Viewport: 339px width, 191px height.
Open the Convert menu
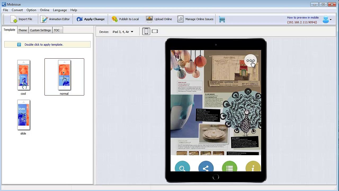tap(17, 10)
